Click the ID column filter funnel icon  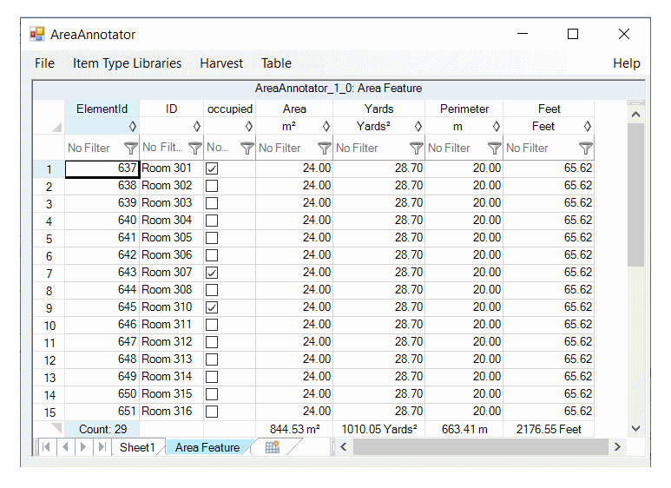(195, 148)
